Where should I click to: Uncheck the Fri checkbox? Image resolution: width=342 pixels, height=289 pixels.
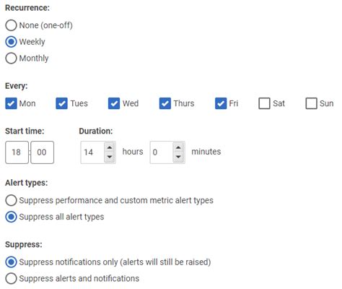coord(221,103)
